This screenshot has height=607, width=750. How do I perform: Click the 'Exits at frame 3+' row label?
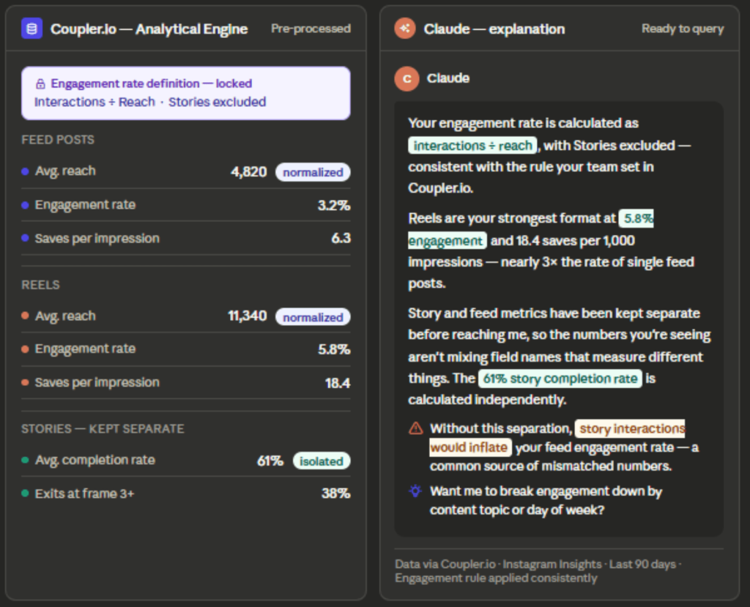85,494
